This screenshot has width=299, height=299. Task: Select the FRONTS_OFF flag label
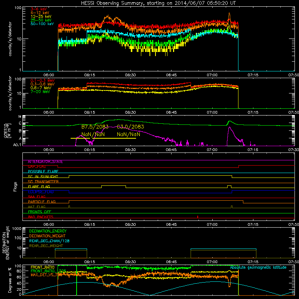(40, 212)
